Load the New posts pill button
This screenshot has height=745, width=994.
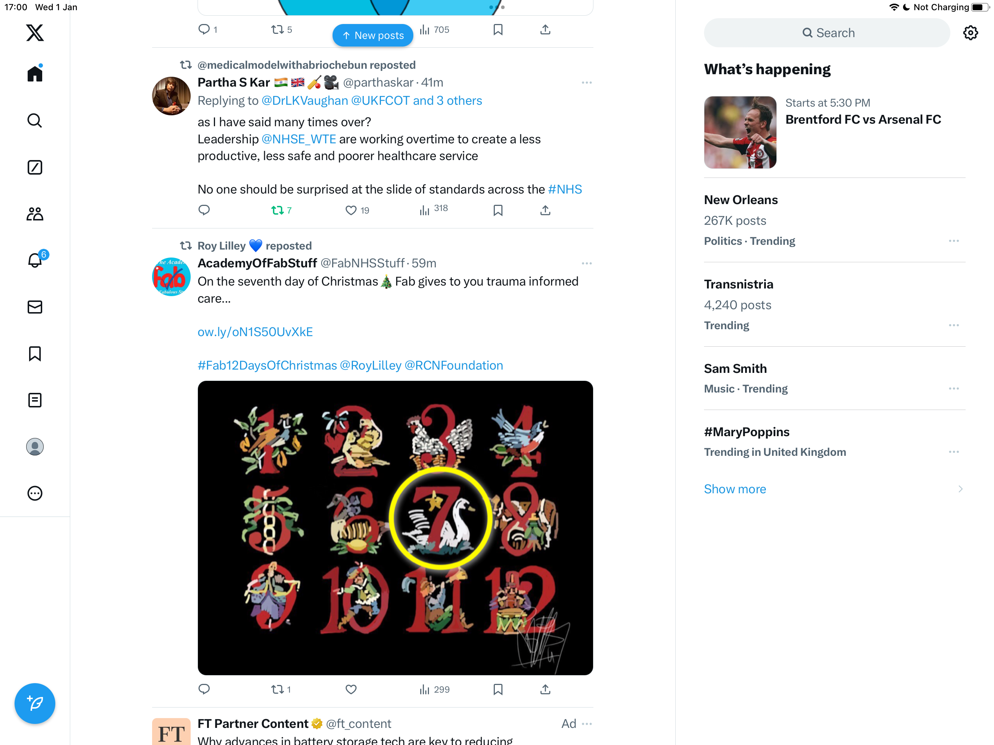point(373,36)
